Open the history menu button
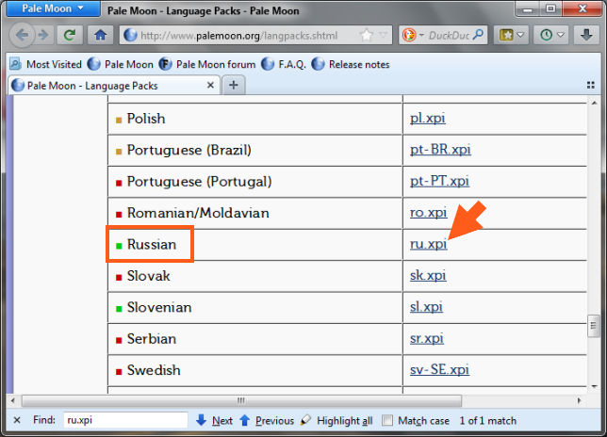 tap(551, 36)
